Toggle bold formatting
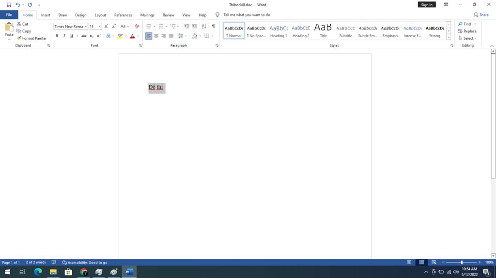The image size is (496, 278). coord(57,36)
